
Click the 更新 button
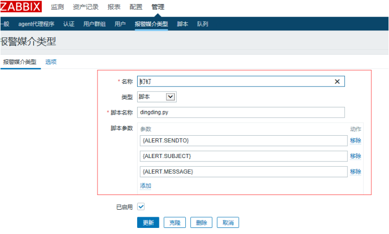[x=148, y=223]
